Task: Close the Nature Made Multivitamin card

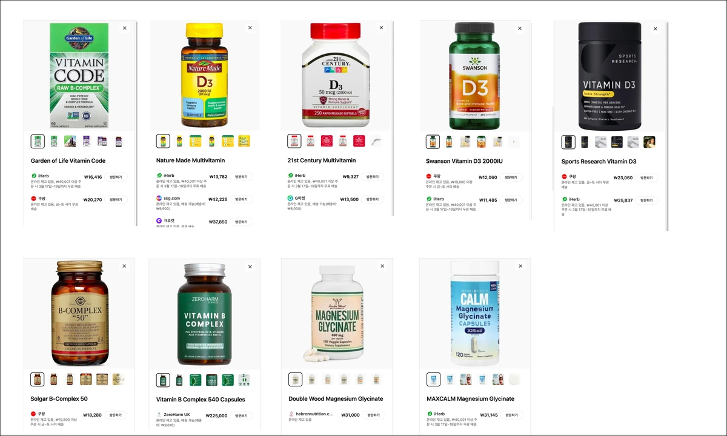Action: pos(250,28)
